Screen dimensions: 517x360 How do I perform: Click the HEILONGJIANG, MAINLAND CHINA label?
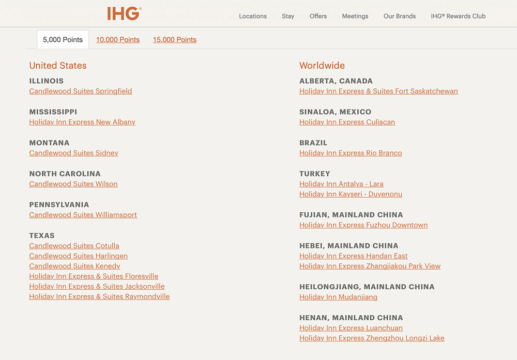(367, 287)
